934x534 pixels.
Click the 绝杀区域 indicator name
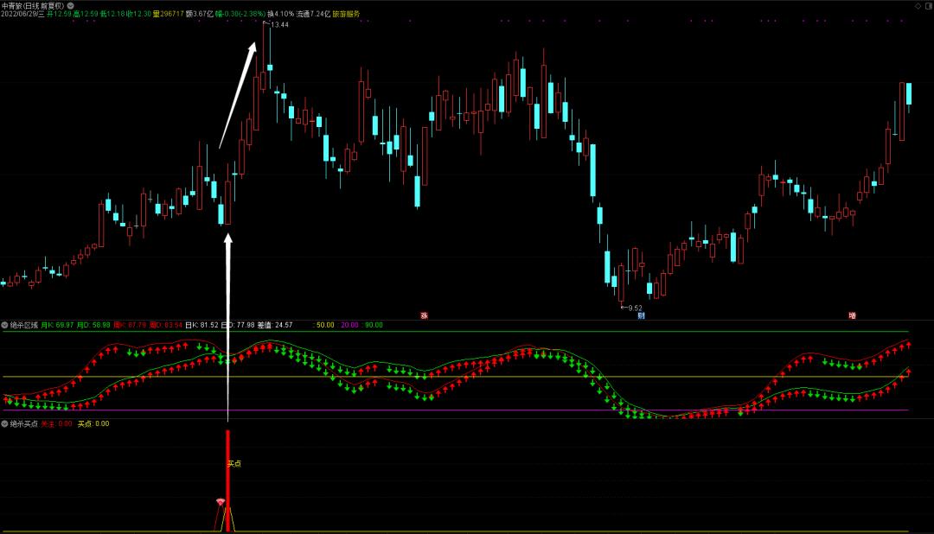point(24,325)
